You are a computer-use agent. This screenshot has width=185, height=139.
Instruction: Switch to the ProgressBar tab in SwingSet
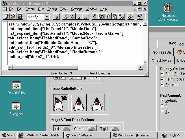tap(162, 52)
